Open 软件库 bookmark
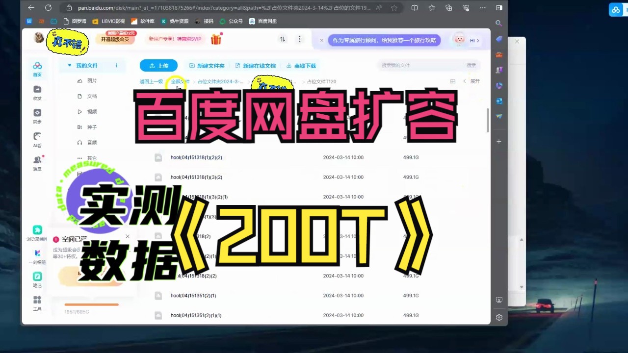The width and height of the screenshot is (628, 353). point(143,21)
